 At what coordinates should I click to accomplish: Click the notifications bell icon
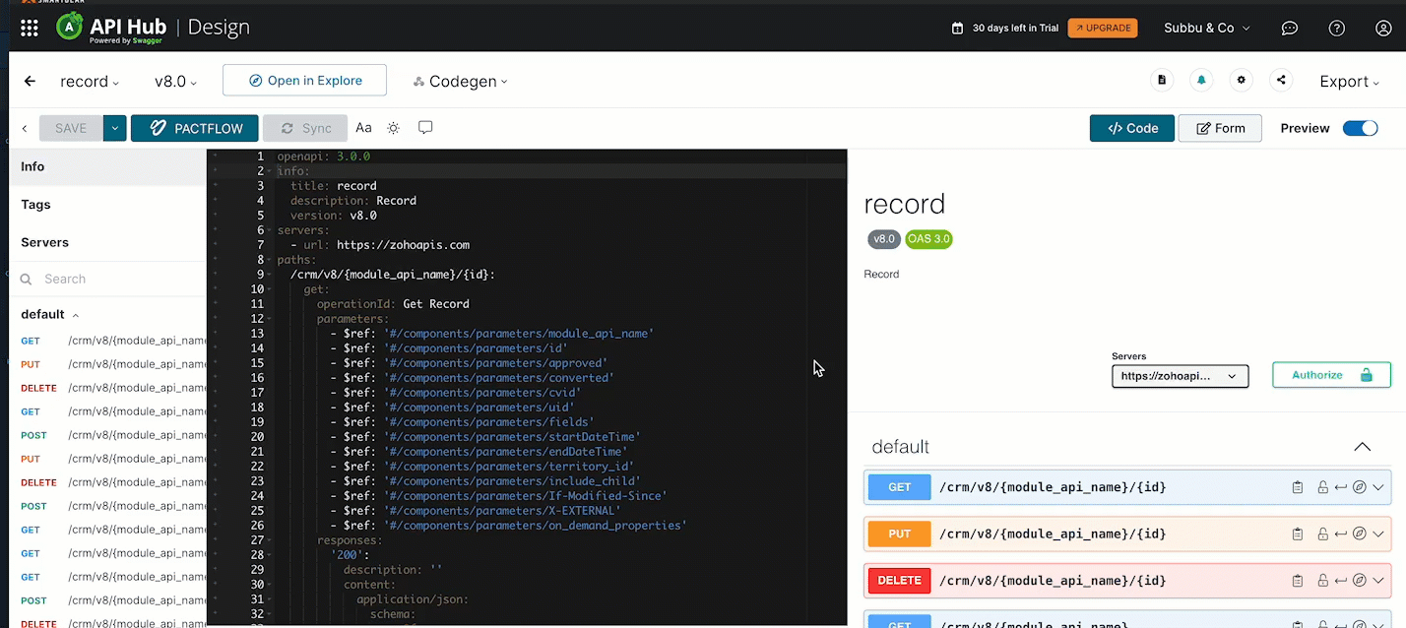pos(1201,81)
